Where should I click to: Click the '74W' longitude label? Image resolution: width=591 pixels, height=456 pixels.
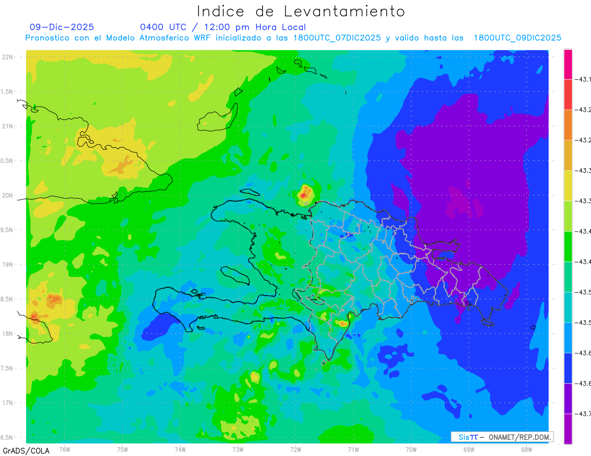(x=180, y=450)
